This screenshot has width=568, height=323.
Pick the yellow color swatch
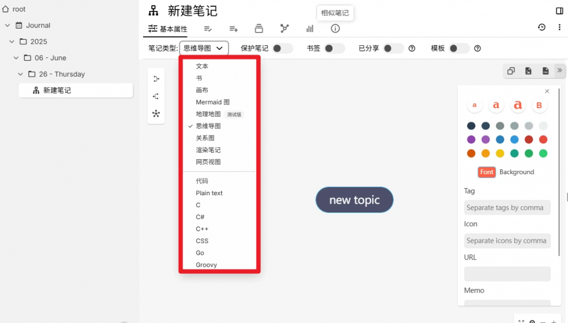pos(500,153)
